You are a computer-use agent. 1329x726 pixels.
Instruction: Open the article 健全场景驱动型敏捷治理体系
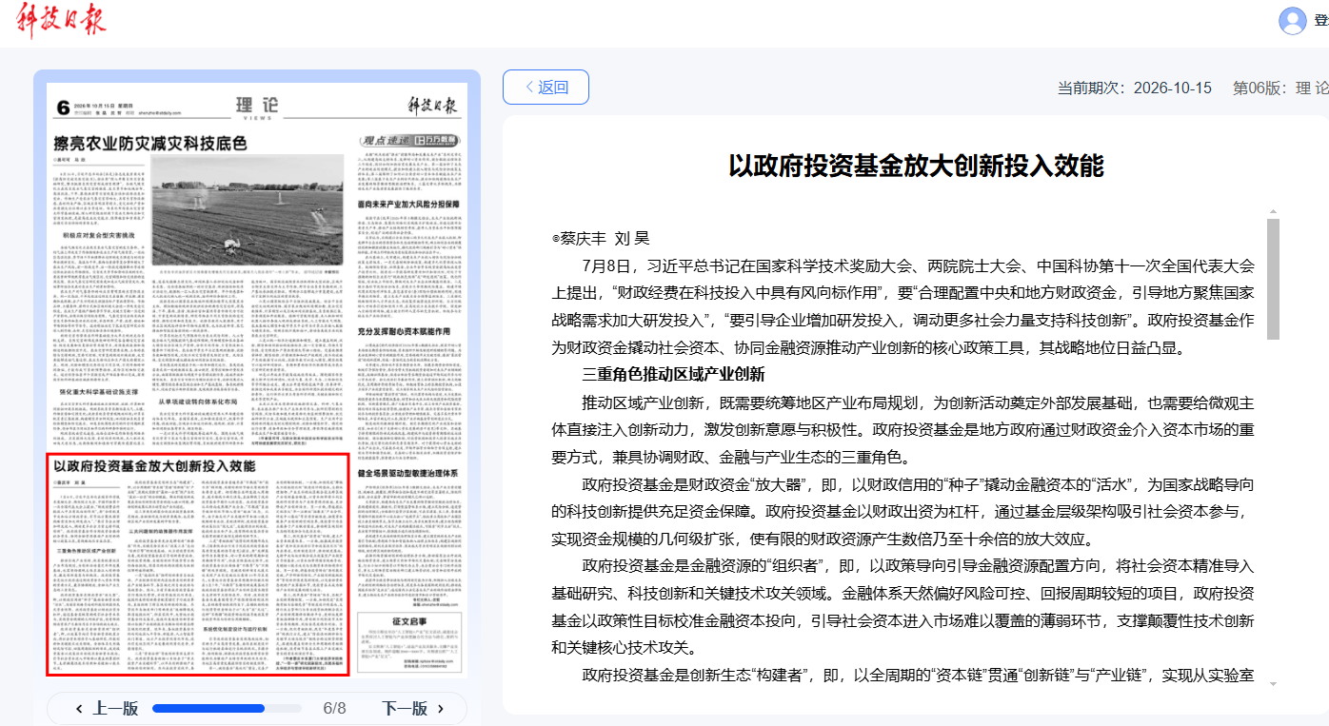(x=408, y=472)
